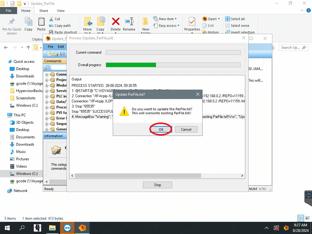Click the red Delete icon in ribbon
Screen dimensions: 312x234
(x=115, y=22)
